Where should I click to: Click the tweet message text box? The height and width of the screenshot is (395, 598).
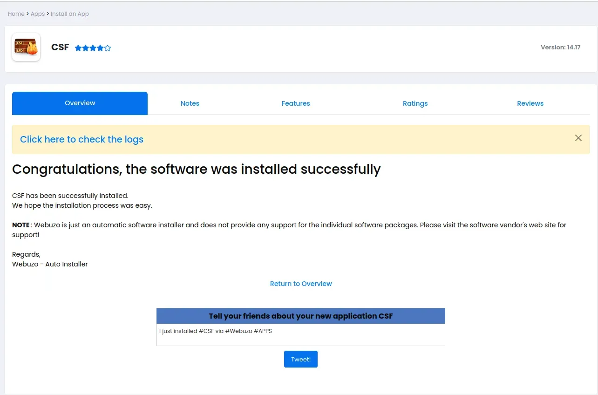[x=301, y=335]
